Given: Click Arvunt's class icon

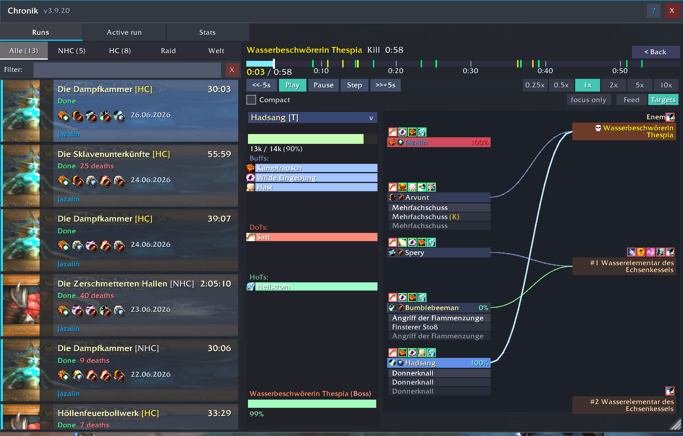Looking at the screenshot, I should click(x=392, y=197).
